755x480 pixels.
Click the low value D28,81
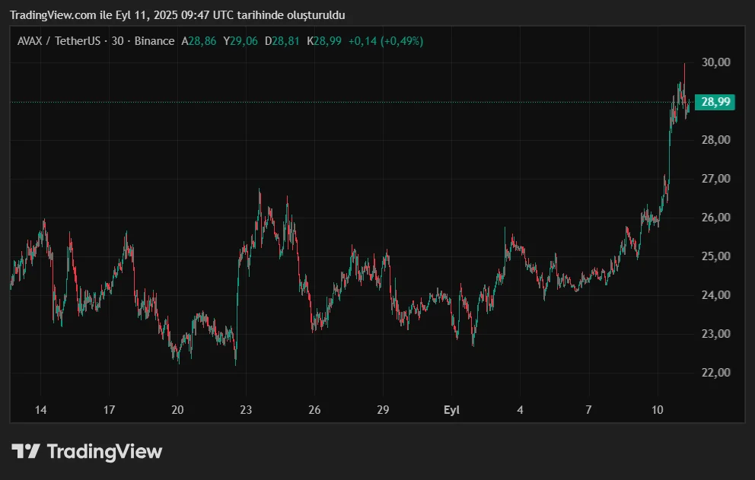tap(282, 41)
